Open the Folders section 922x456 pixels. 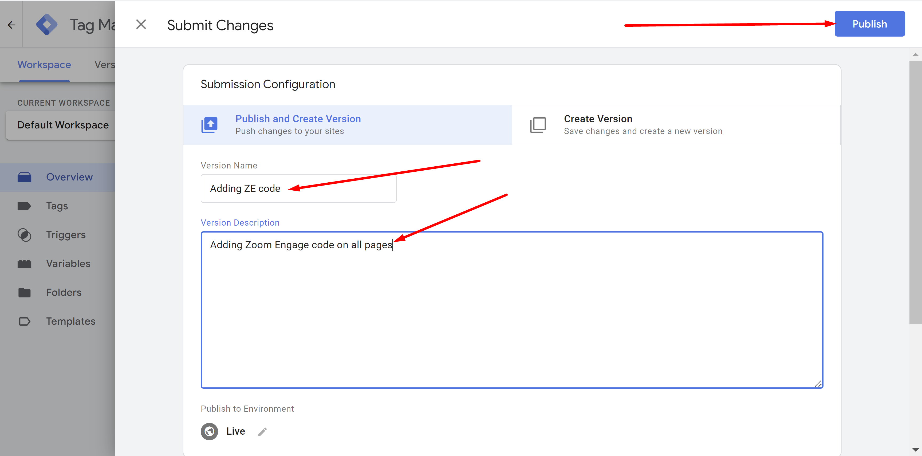point(58,292)
